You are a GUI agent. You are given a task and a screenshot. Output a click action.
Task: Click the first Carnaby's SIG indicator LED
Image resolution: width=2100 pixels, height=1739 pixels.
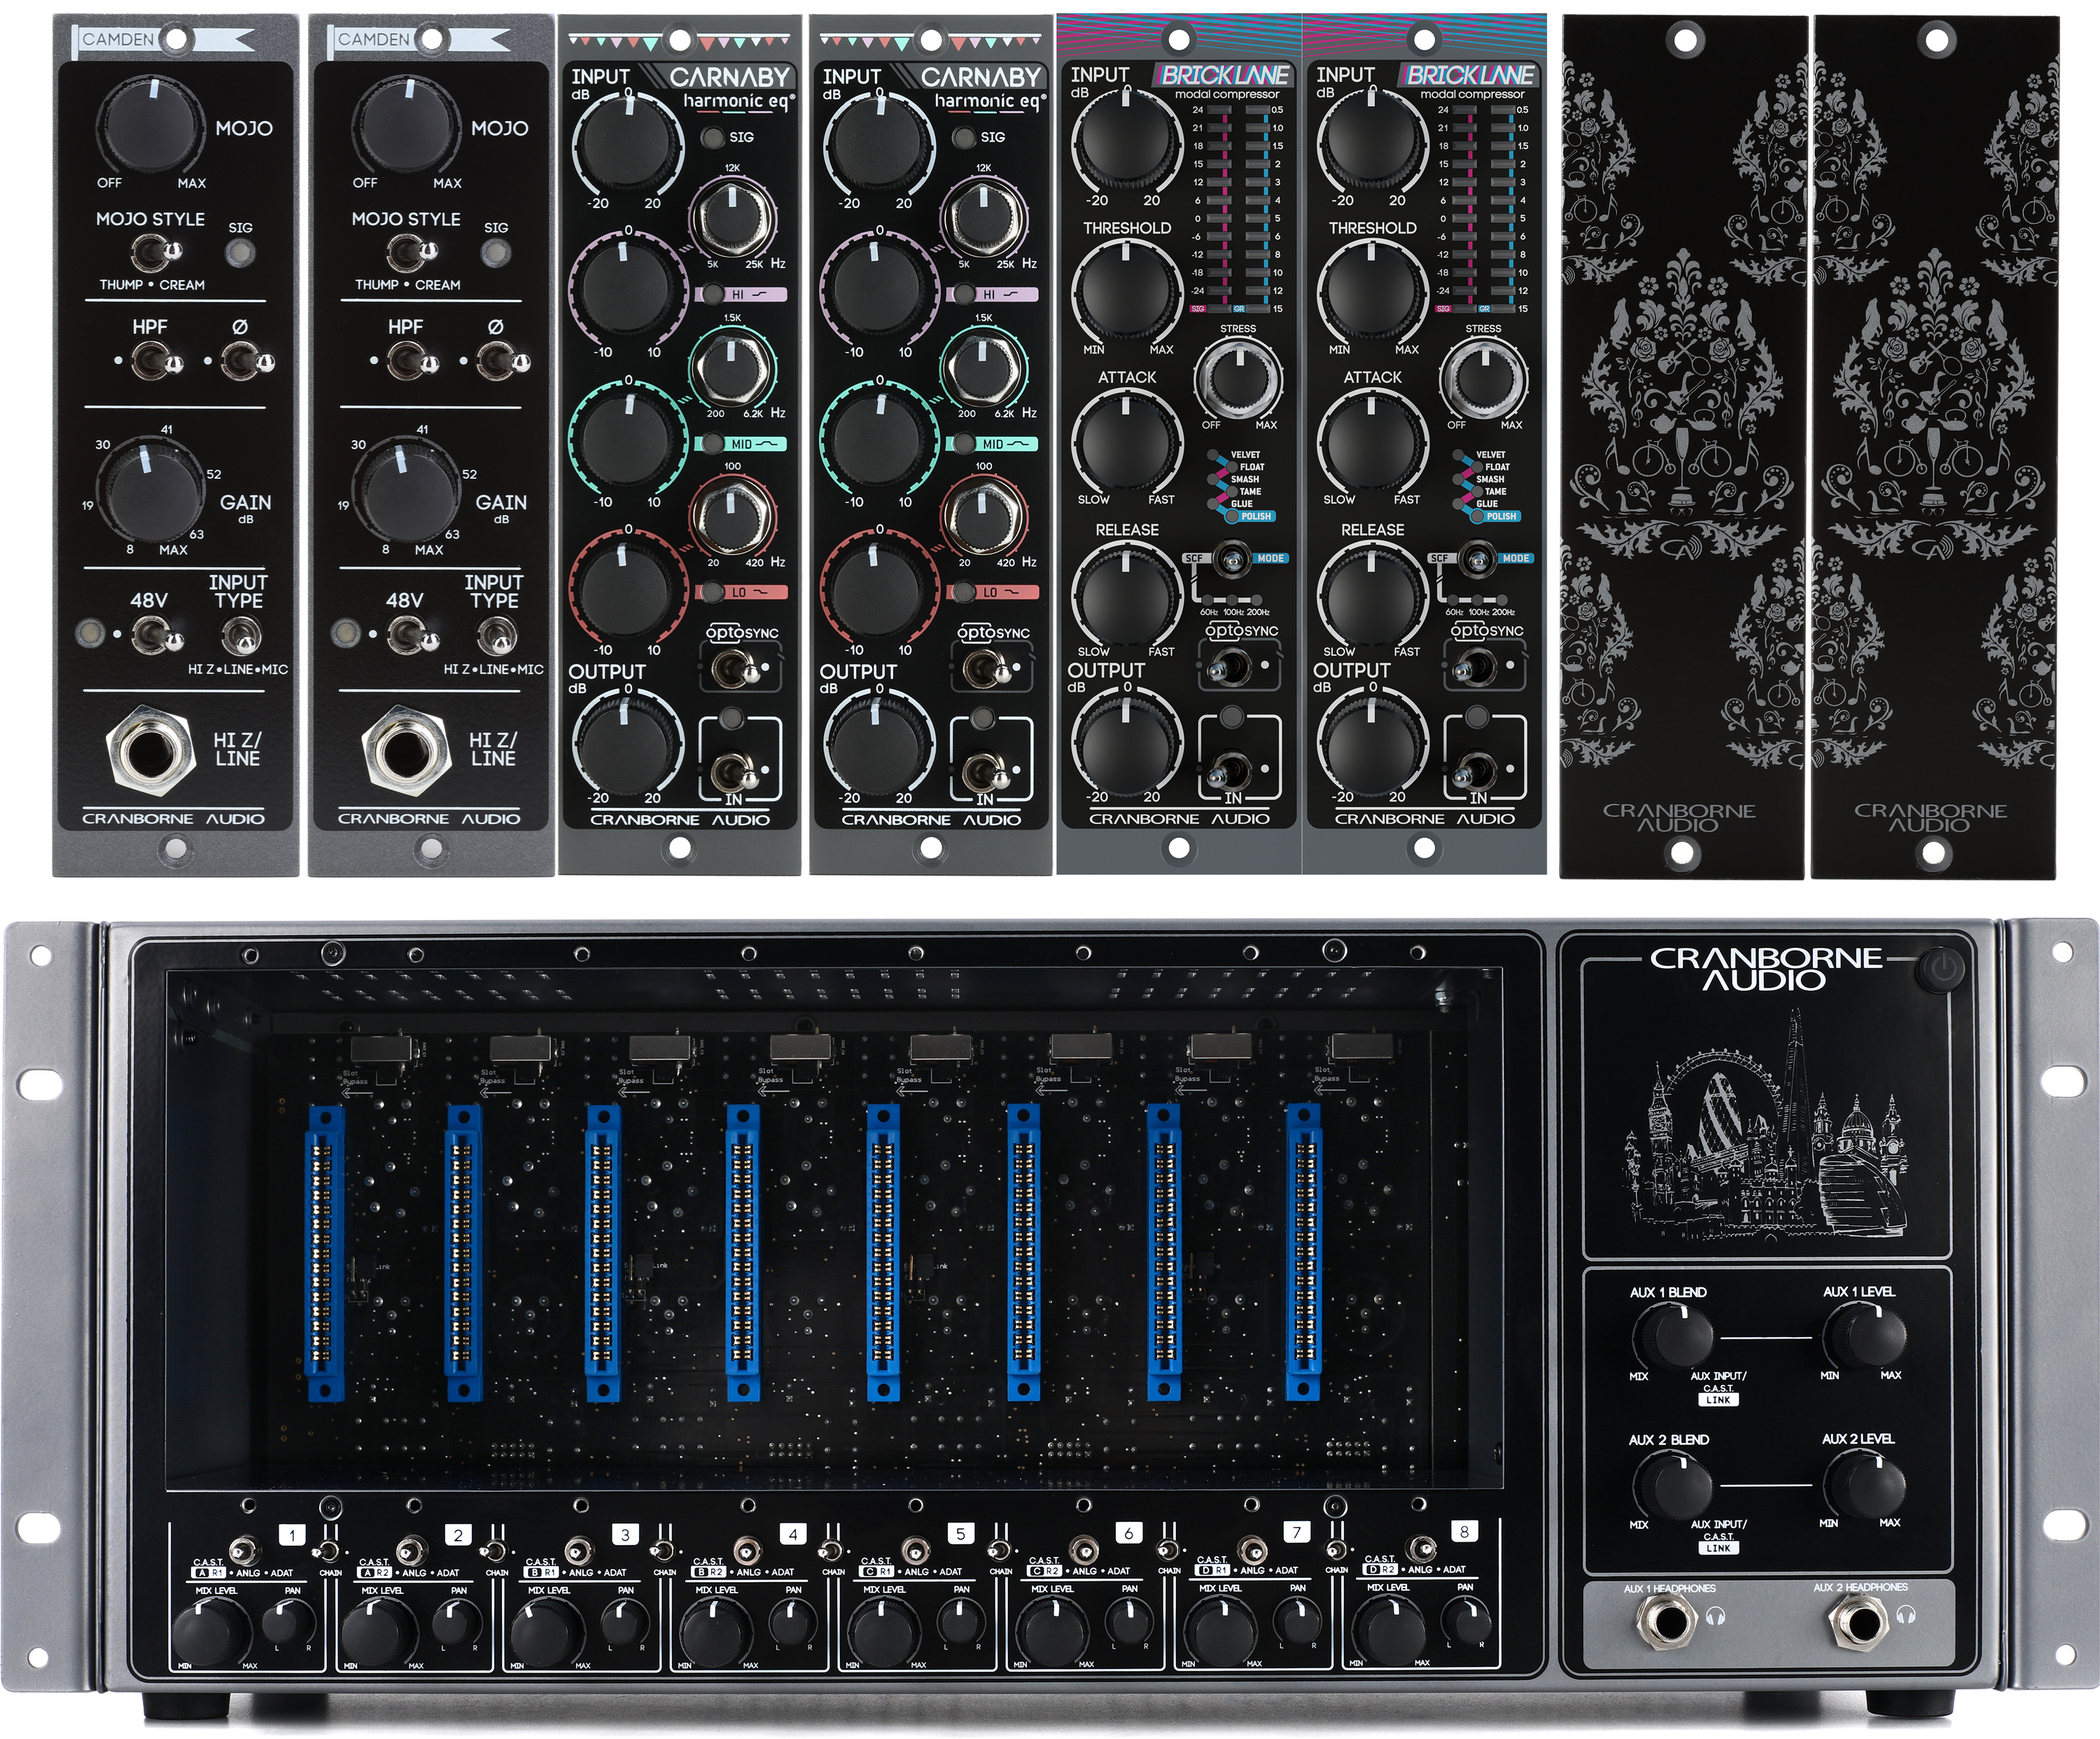[x=713, y=137]
